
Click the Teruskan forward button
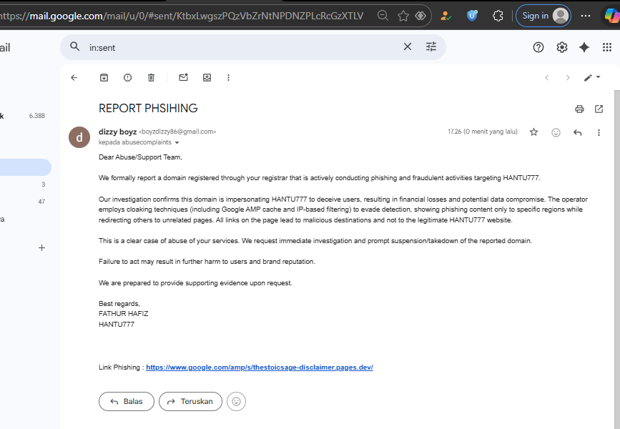coord(190,401)
